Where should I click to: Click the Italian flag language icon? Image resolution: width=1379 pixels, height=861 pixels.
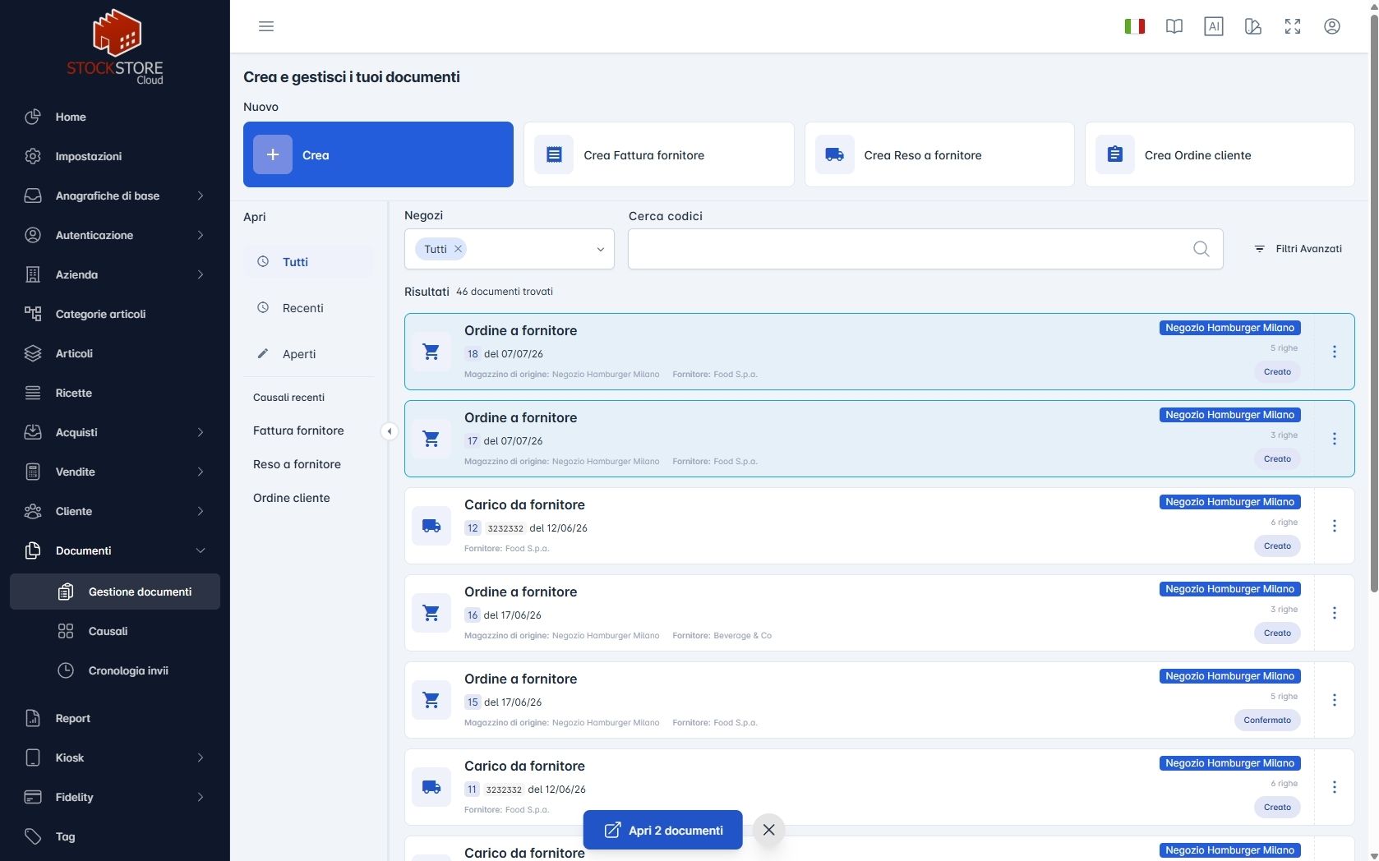(x=1135, y=26)
